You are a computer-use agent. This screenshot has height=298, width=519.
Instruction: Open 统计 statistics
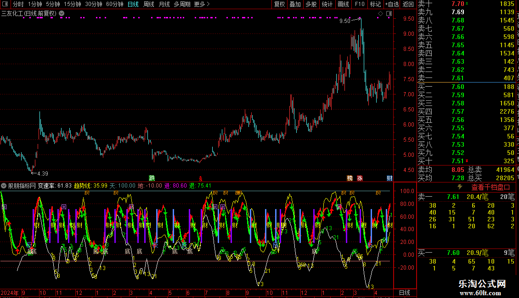click(327, 4)
